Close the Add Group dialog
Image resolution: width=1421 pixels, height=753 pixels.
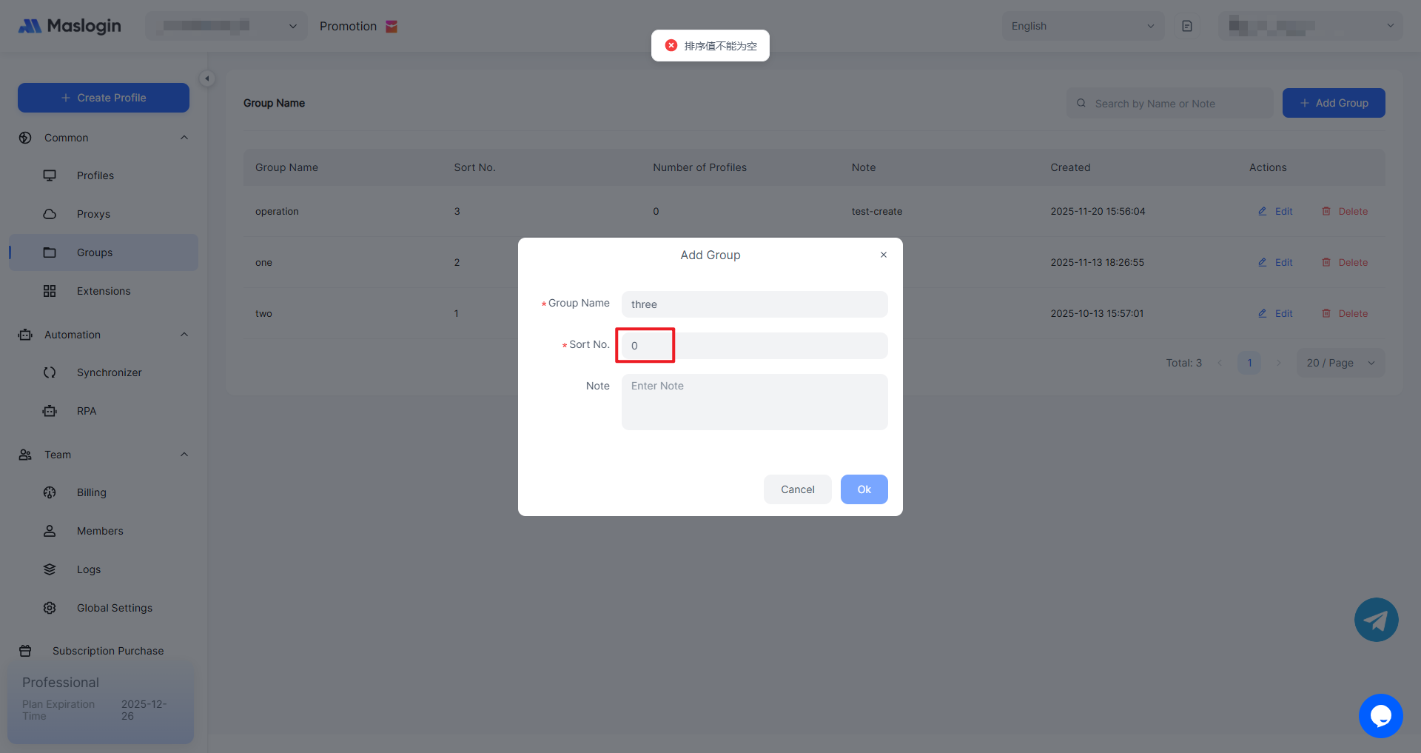(x=883, y=255)
